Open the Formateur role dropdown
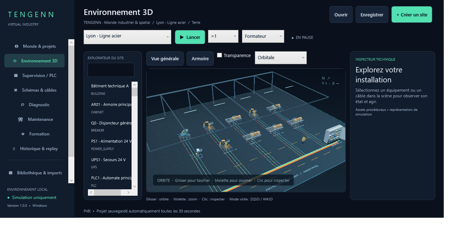This screenshot has width=449, height=231. tap(263, 36)
